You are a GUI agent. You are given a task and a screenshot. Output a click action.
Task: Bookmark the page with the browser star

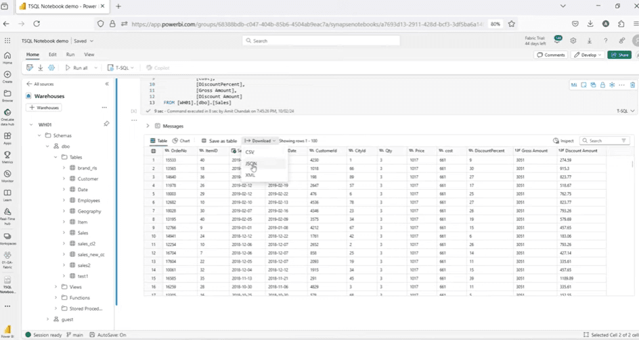[512, 24]
